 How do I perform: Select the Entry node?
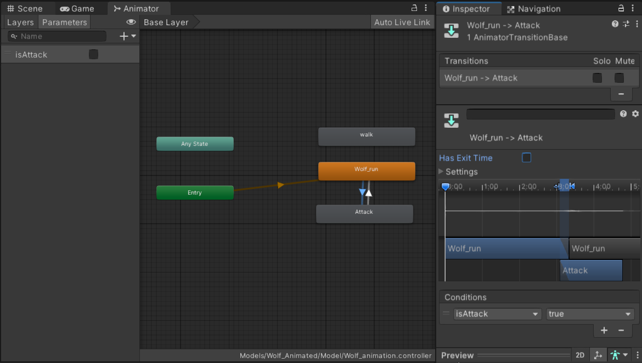tap(195, 192)
